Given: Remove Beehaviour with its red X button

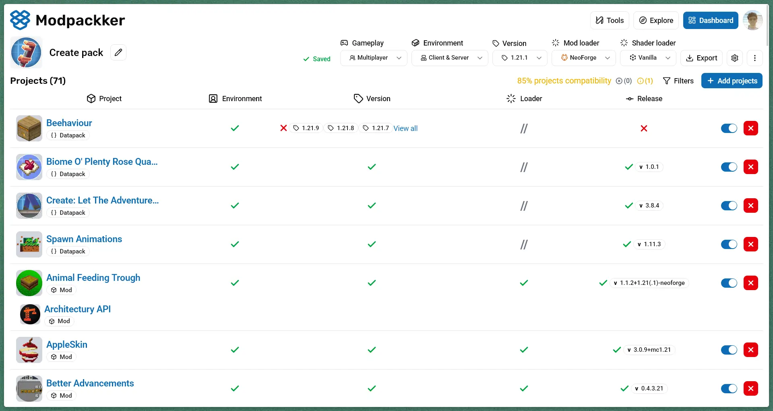Looking at the screenshot, I should [750, 128].
